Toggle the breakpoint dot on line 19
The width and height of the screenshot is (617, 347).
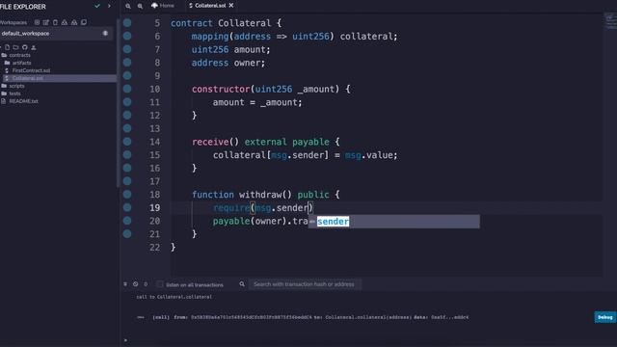[x=127, y=207]
